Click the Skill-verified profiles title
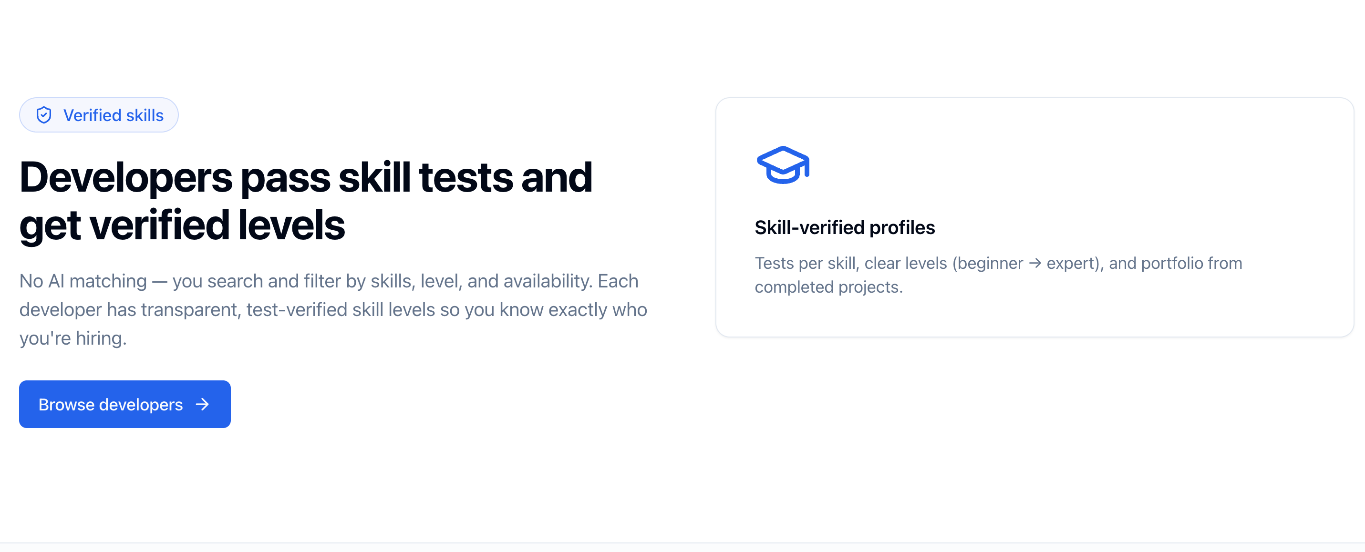 click(x=844, y=227)
